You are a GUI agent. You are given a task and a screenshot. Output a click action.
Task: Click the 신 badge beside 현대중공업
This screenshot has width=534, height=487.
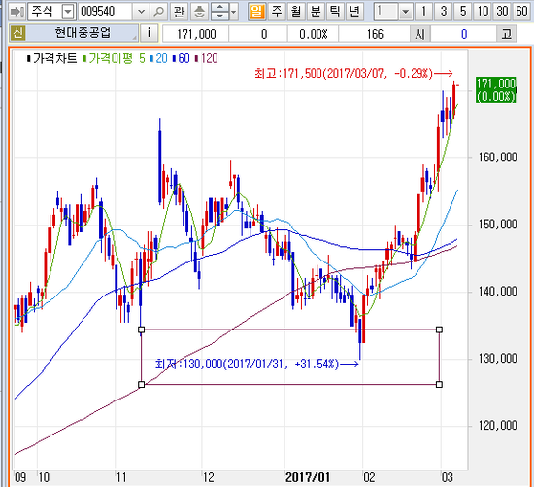tap(17, 33)
